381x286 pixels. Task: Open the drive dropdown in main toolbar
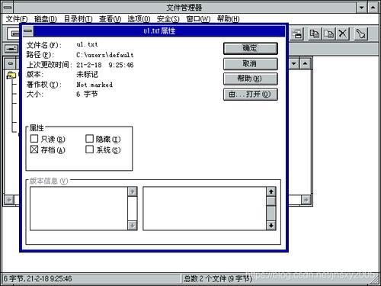point(14,34)
